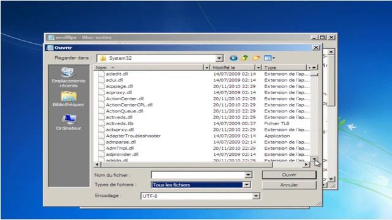Click the file icon beside acppage.dll
This screenshot has width=392, height=220.
click(101, 86)
